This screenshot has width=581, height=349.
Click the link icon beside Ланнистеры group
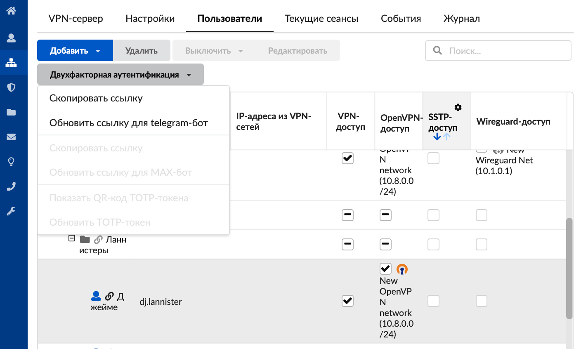[x=98, y=239]
